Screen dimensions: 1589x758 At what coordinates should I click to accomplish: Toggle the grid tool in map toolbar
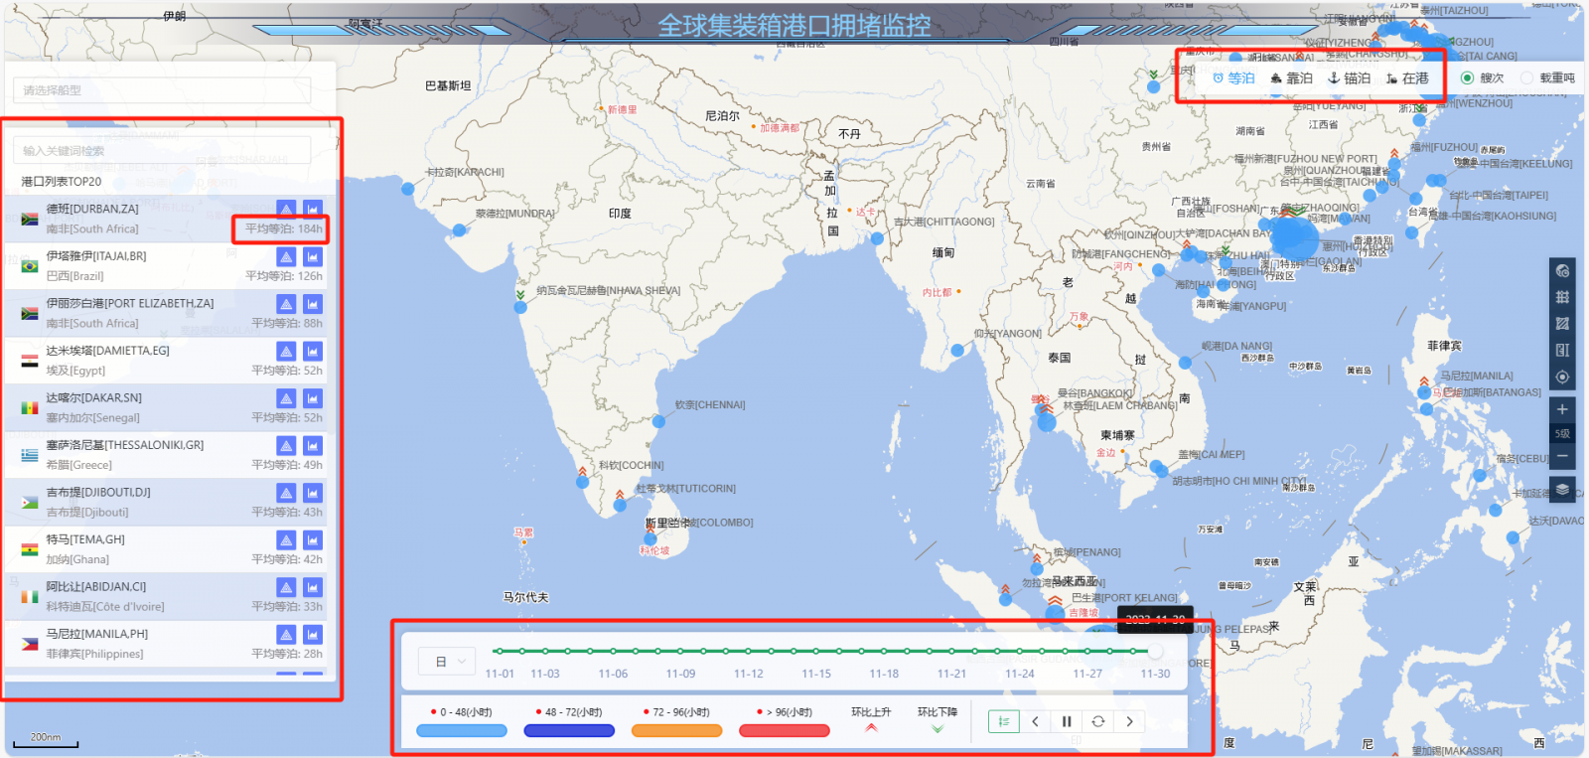[x=1562, y=297]
